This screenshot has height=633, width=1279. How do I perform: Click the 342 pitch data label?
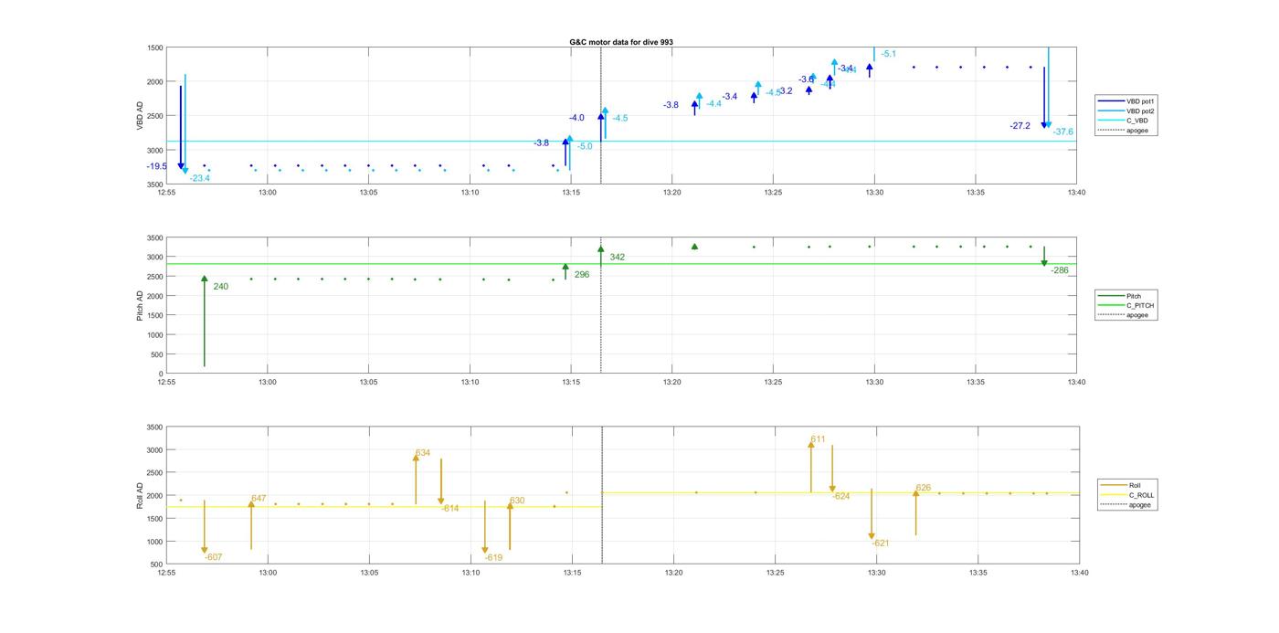tap(618, 258)
